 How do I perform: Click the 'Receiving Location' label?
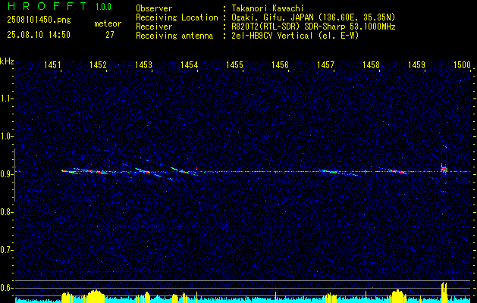pos(177,17)
